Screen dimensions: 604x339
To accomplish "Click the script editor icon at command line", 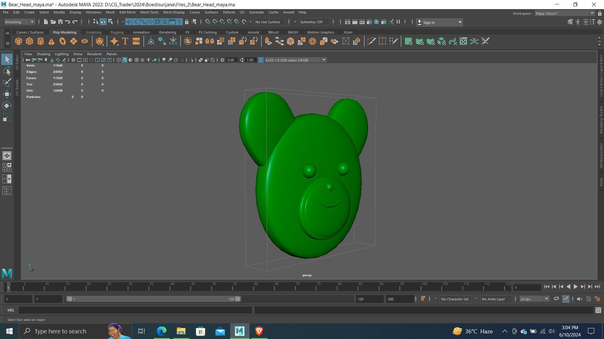I will (x=598, y=310).
